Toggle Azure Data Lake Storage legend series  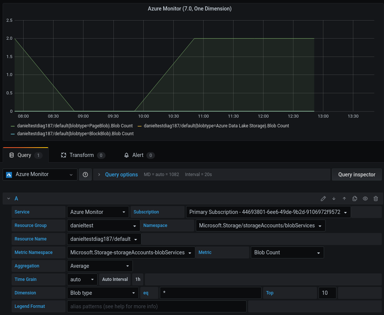(216, 126)
